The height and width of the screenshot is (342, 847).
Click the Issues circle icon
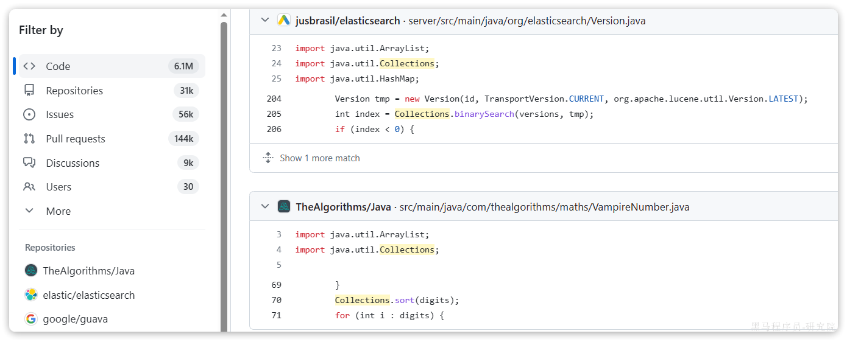click(29, 114)
